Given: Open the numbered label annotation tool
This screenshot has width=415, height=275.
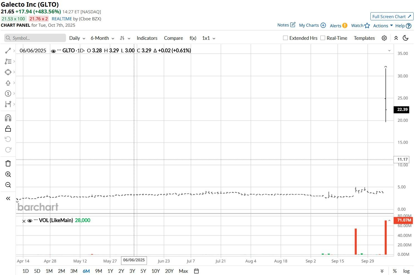Looking at the screenshot, I should [x=8, y=94].
